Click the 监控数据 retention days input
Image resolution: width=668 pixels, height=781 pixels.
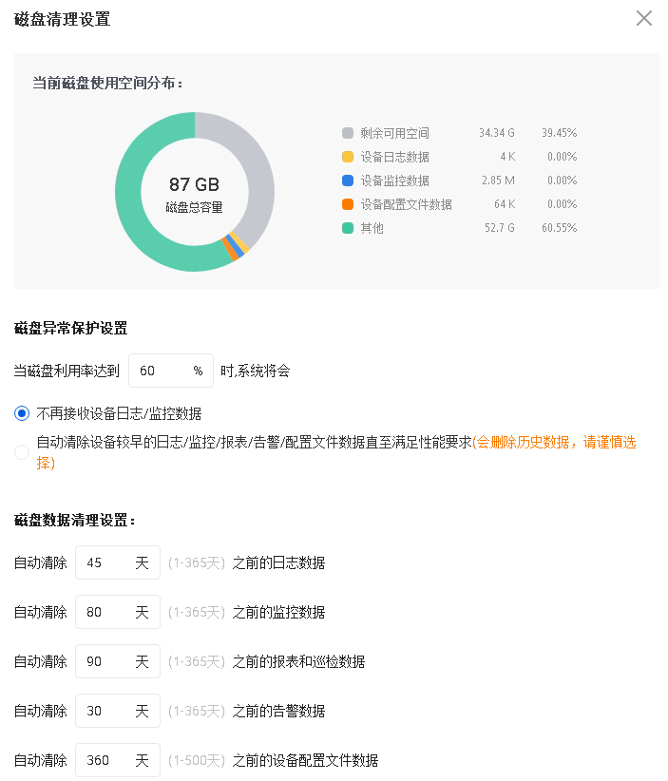(106, 612)
